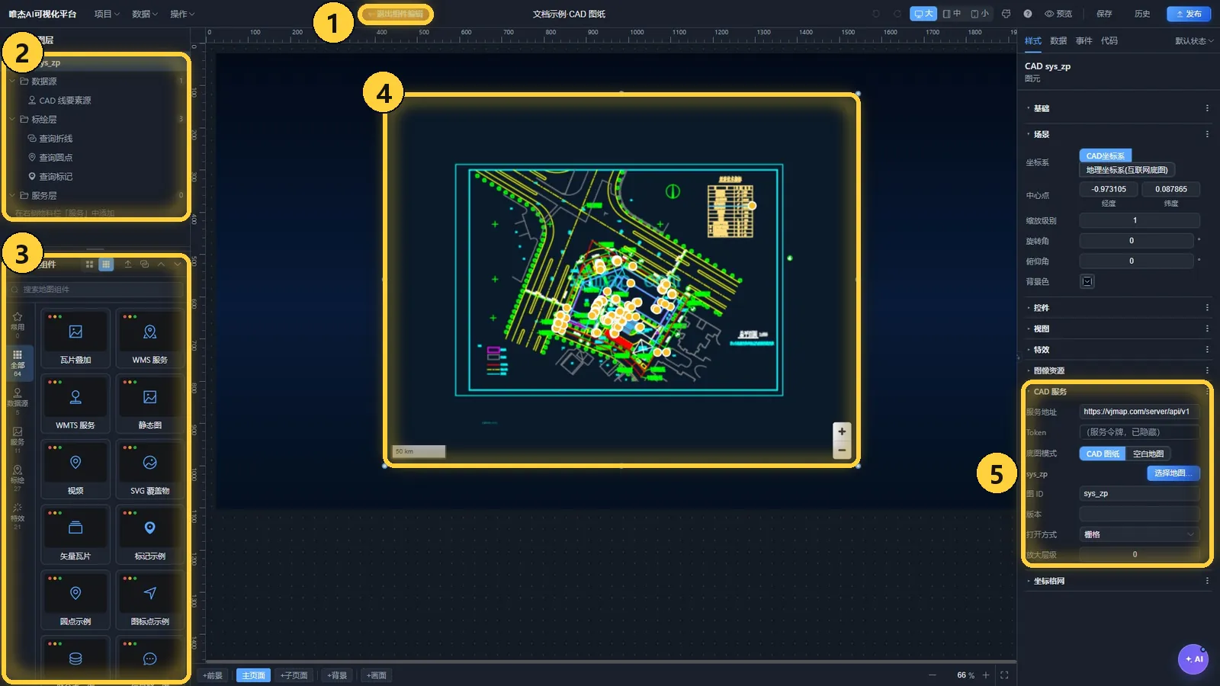Switch base map mode to 空白地图
The height and width of the screenshot is (686, 1220).
click(1148, 454)
